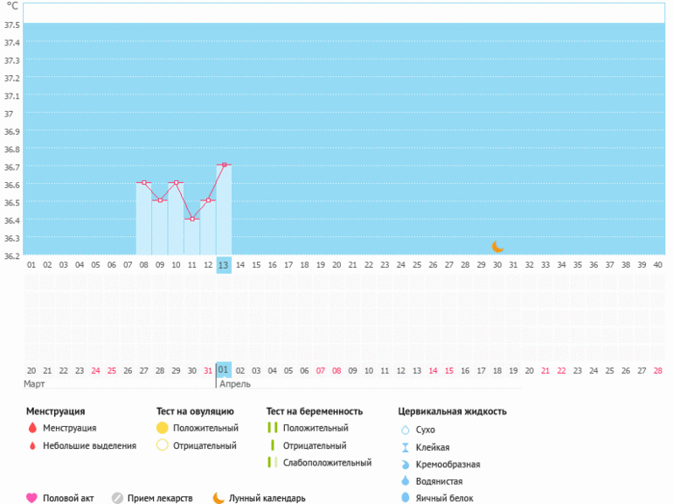673x504 pixels.
Task: Click the moon marker on chart day 30
Action: (x=497, y=247)
